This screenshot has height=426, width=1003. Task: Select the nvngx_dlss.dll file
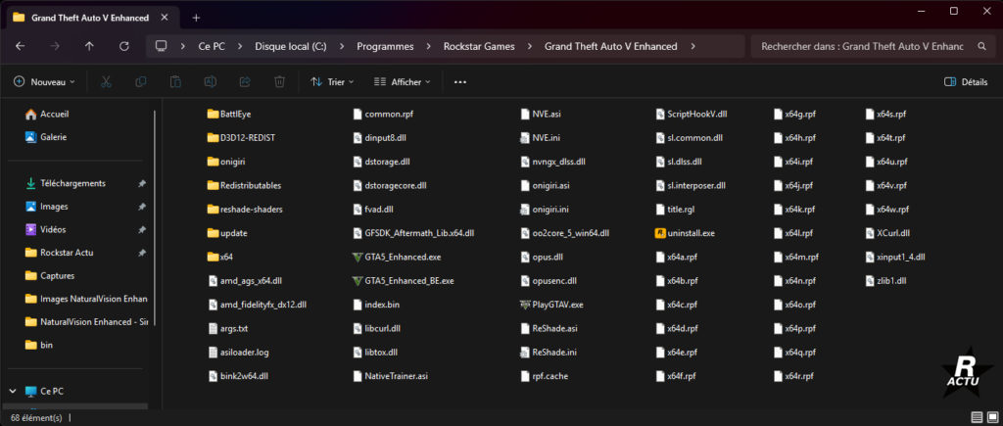pos(553,162)
